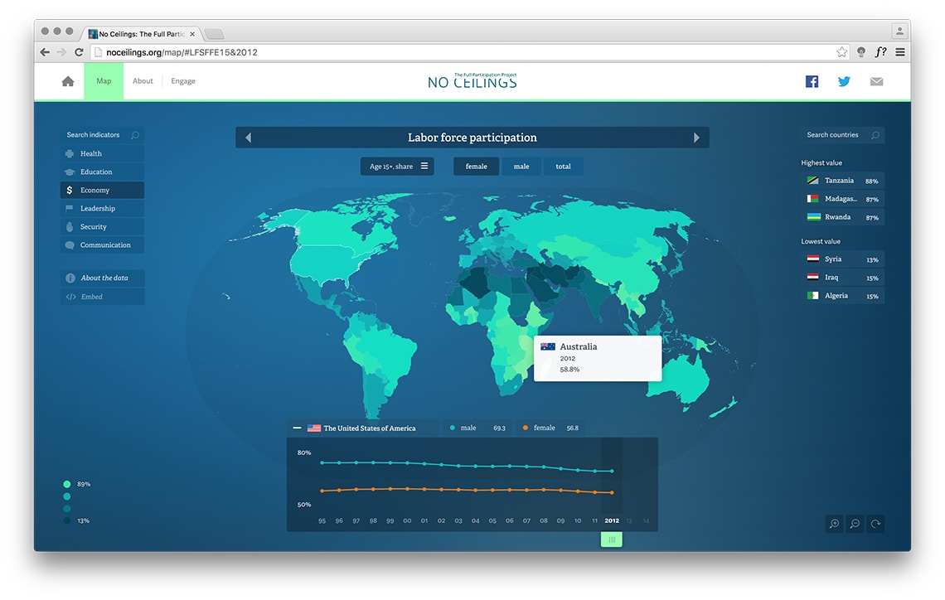
Task: Click the Embed button
Action: 102,297
